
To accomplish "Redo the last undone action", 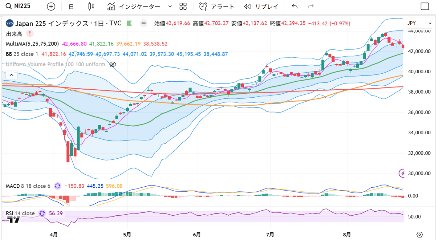I will coord(310,6).
